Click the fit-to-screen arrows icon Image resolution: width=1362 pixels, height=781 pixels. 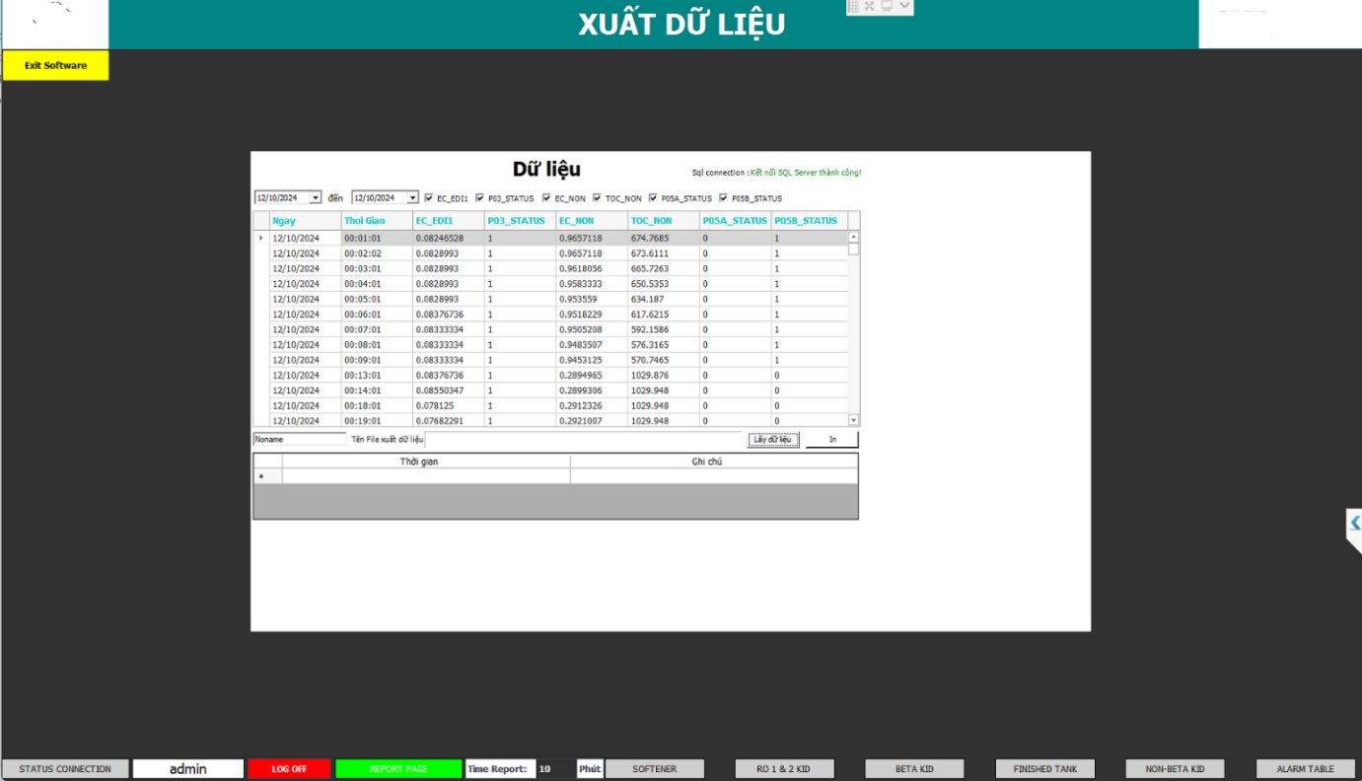(x=870, y=6)
